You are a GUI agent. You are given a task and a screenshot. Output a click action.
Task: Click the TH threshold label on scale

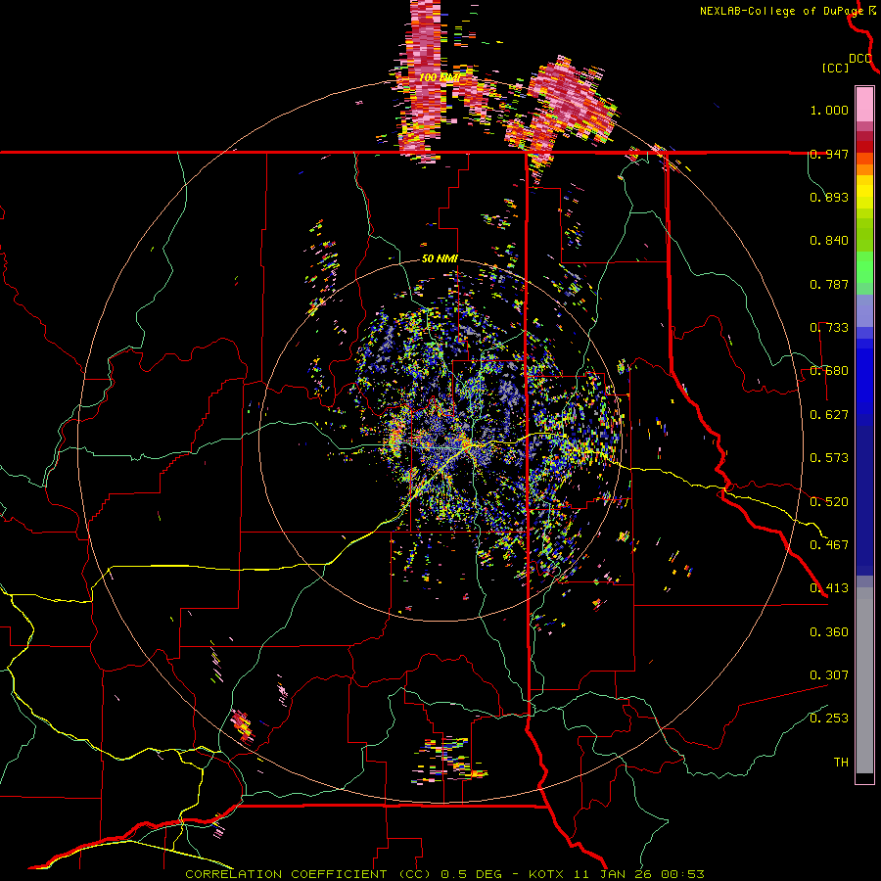[x=841, y=763]
